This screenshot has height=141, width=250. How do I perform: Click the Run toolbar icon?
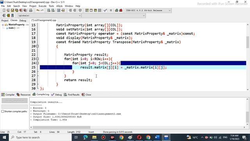coord(91,11)
